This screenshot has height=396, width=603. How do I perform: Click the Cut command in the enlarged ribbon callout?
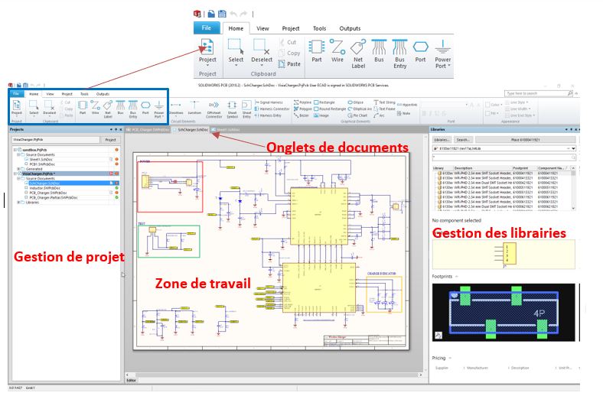coord(288,42)
